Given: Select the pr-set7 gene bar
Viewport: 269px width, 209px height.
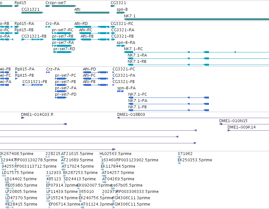Looking at the screenshot, I should (x=64, y=6).
